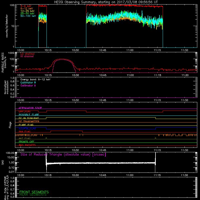
Task: Click the FLARE_FLAG label
Action: click(x=26, y=125)
